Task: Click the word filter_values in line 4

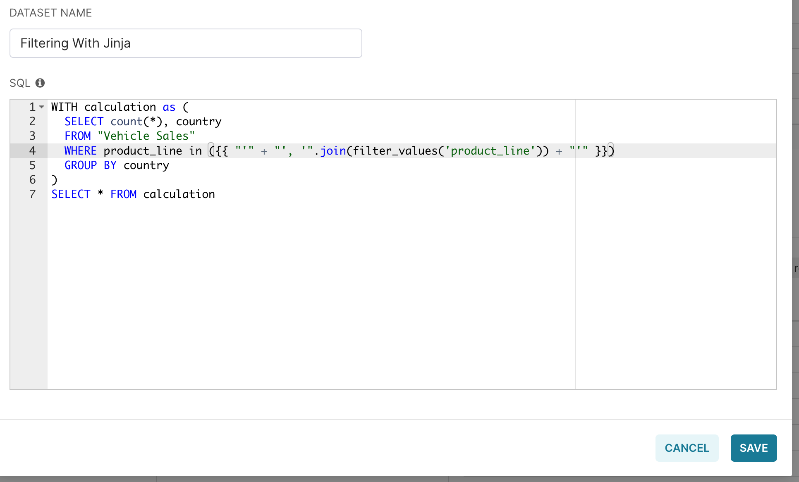Action: coord(395,151)
